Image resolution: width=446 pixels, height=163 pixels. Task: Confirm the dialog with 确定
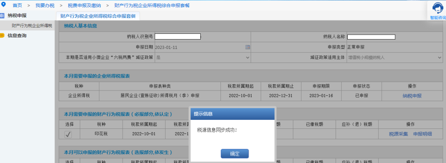click(235, 154)
